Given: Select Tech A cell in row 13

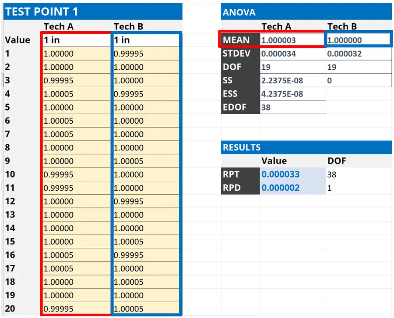Looking at the screenshot, I should click(x=76, y=214).
